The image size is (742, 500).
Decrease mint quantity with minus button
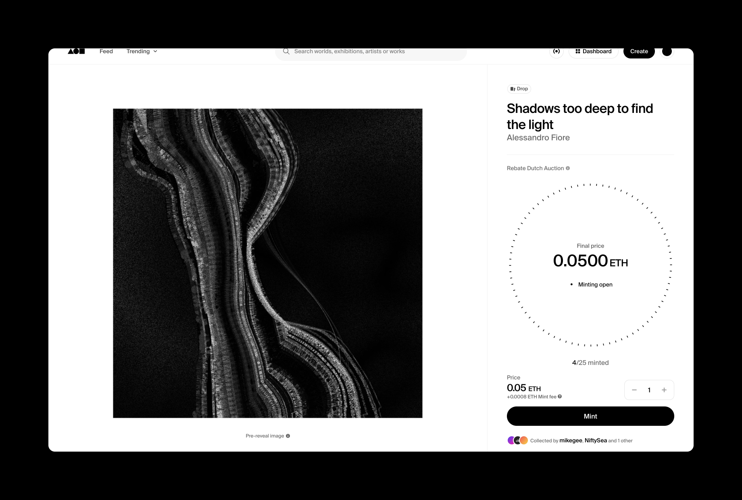(634, 390)
